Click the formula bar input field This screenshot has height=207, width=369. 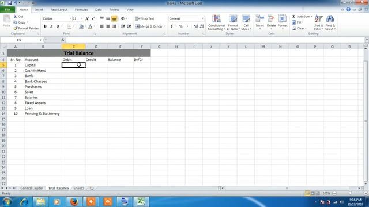[x=215, y=40]
